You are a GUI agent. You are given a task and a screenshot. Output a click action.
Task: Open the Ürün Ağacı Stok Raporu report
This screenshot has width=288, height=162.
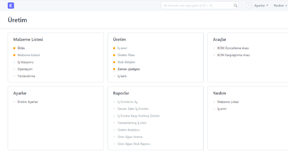[x=134, y=144]
